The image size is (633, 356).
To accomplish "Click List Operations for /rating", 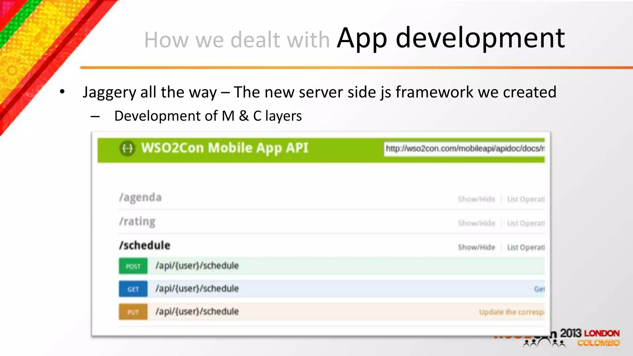I will pos(526,223).
